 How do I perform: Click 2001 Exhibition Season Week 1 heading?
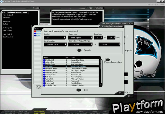[15, 12]
